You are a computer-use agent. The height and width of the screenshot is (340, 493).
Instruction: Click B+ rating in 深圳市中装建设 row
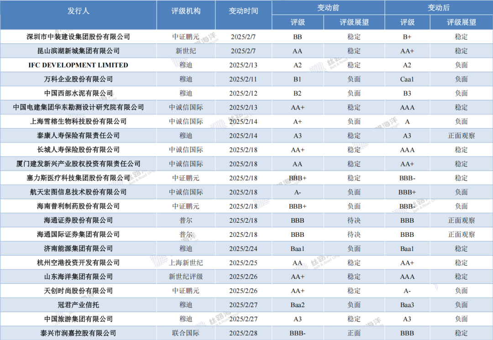click(x=407, y=37)
